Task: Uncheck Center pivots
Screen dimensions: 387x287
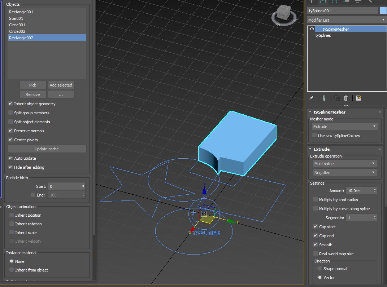Action: click(x=10, y=140)
